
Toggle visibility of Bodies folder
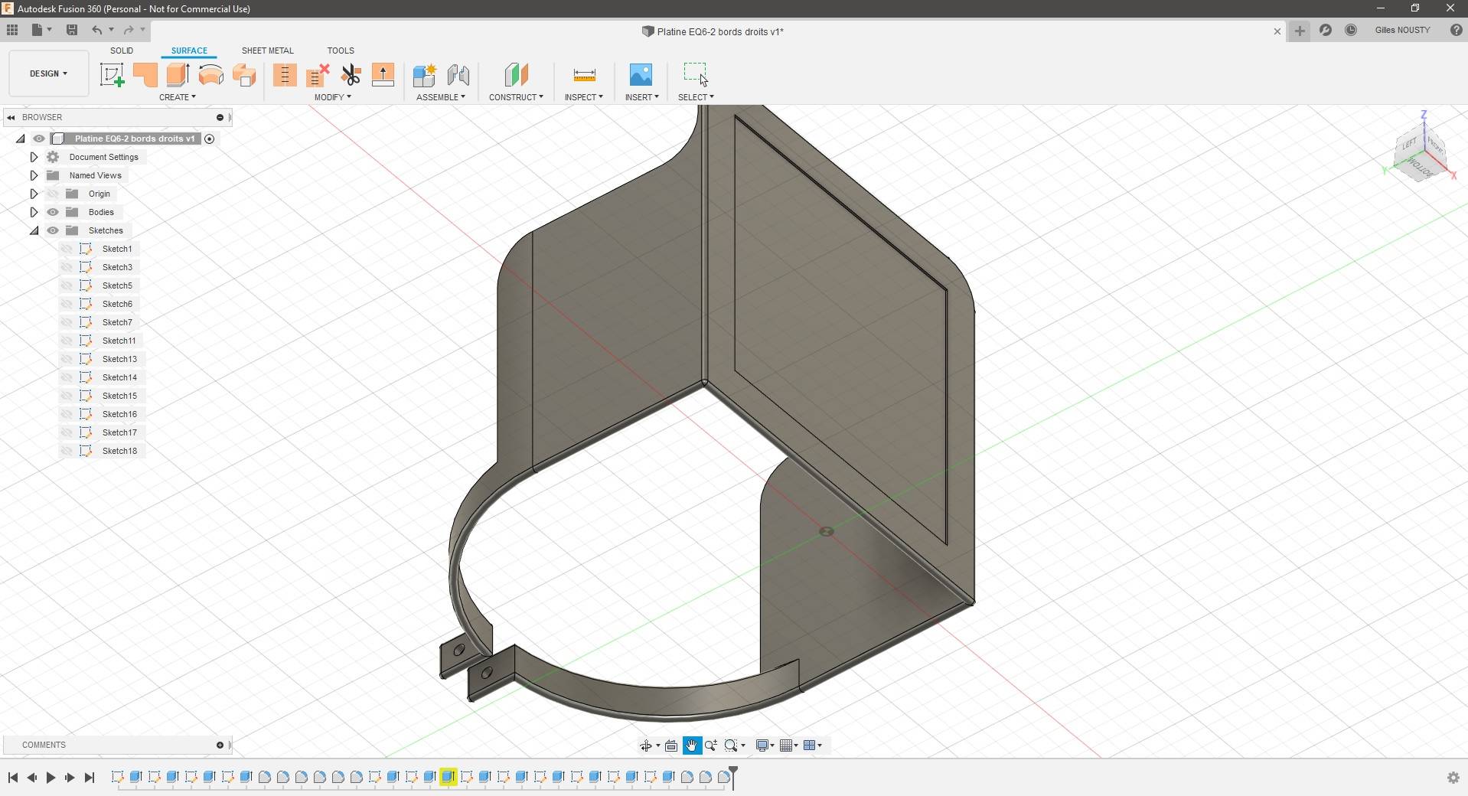click(x=53, y=212)
